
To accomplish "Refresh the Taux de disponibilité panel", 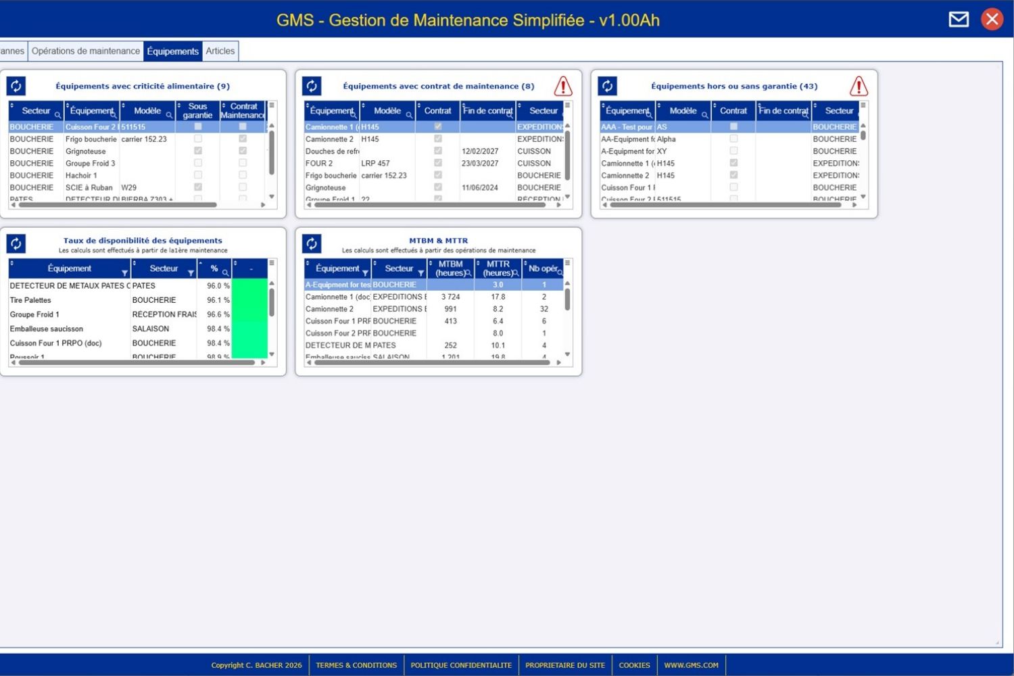I will point(16,243).
